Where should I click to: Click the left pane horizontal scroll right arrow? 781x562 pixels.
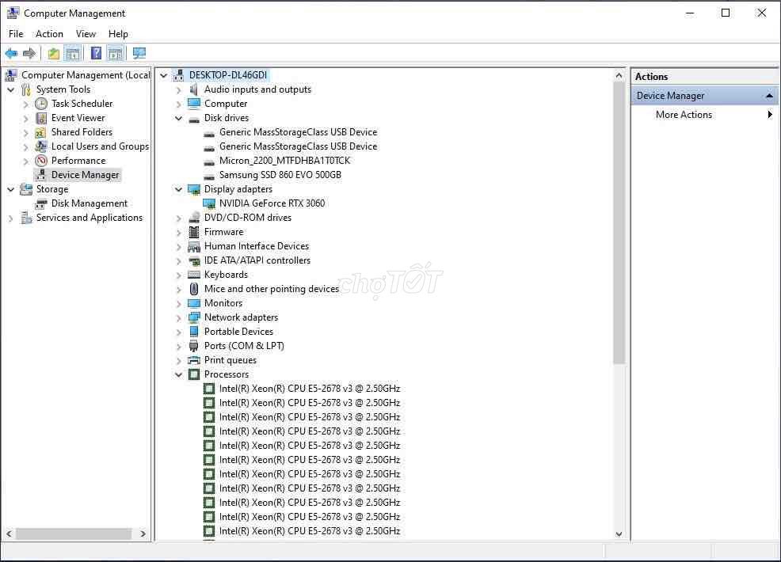point(143,534)
